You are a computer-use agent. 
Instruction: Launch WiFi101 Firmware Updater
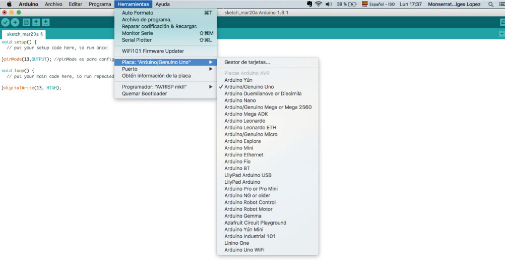pos(165,51)
